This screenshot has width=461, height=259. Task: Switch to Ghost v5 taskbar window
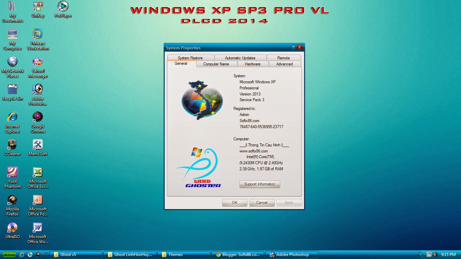(76, 255)
